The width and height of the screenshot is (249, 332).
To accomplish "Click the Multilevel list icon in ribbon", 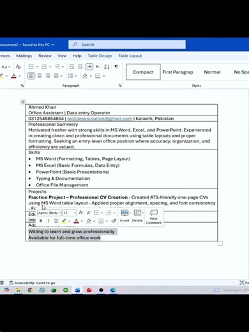I will point(57,67).
